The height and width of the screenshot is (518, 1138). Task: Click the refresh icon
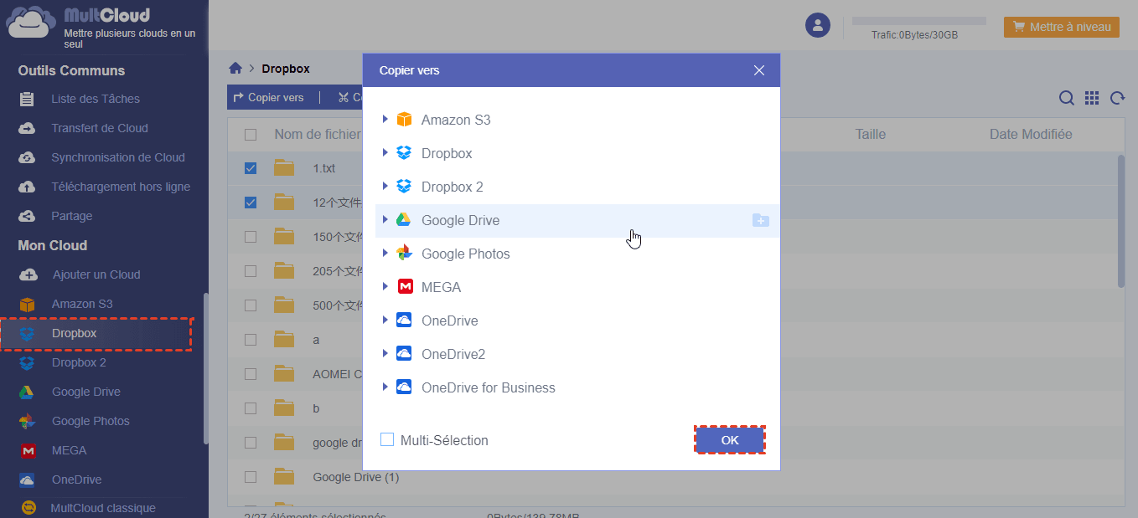[1117, 98]
